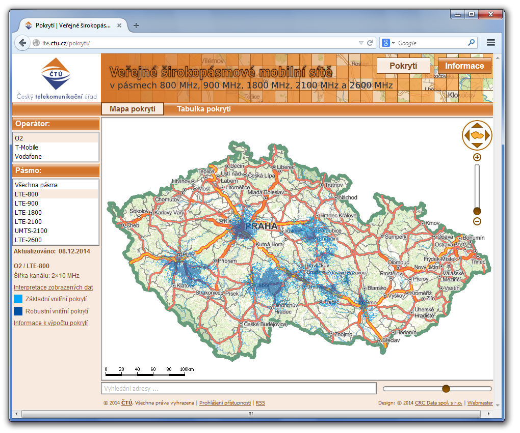Screen dimensions: 520x433
Task: Open the RSS footer link
Action: [261, 403]
